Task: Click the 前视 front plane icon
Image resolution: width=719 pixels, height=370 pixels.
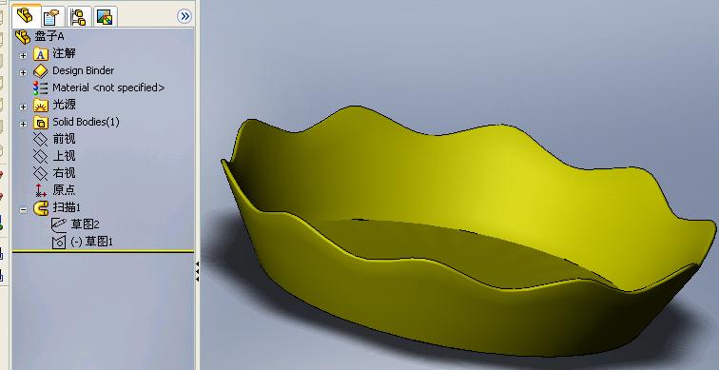Action: (41, 140)
